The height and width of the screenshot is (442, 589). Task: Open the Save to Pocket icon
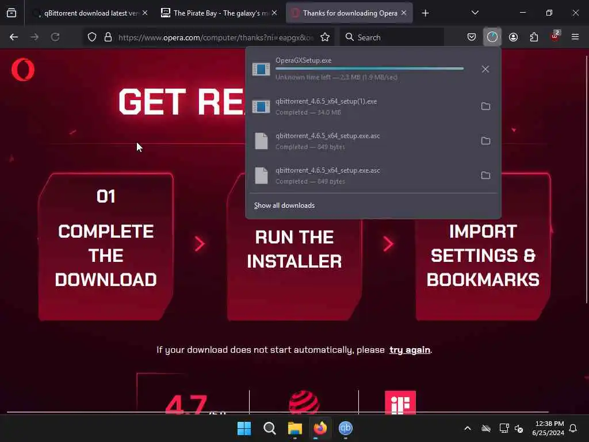tap(472, 37)
